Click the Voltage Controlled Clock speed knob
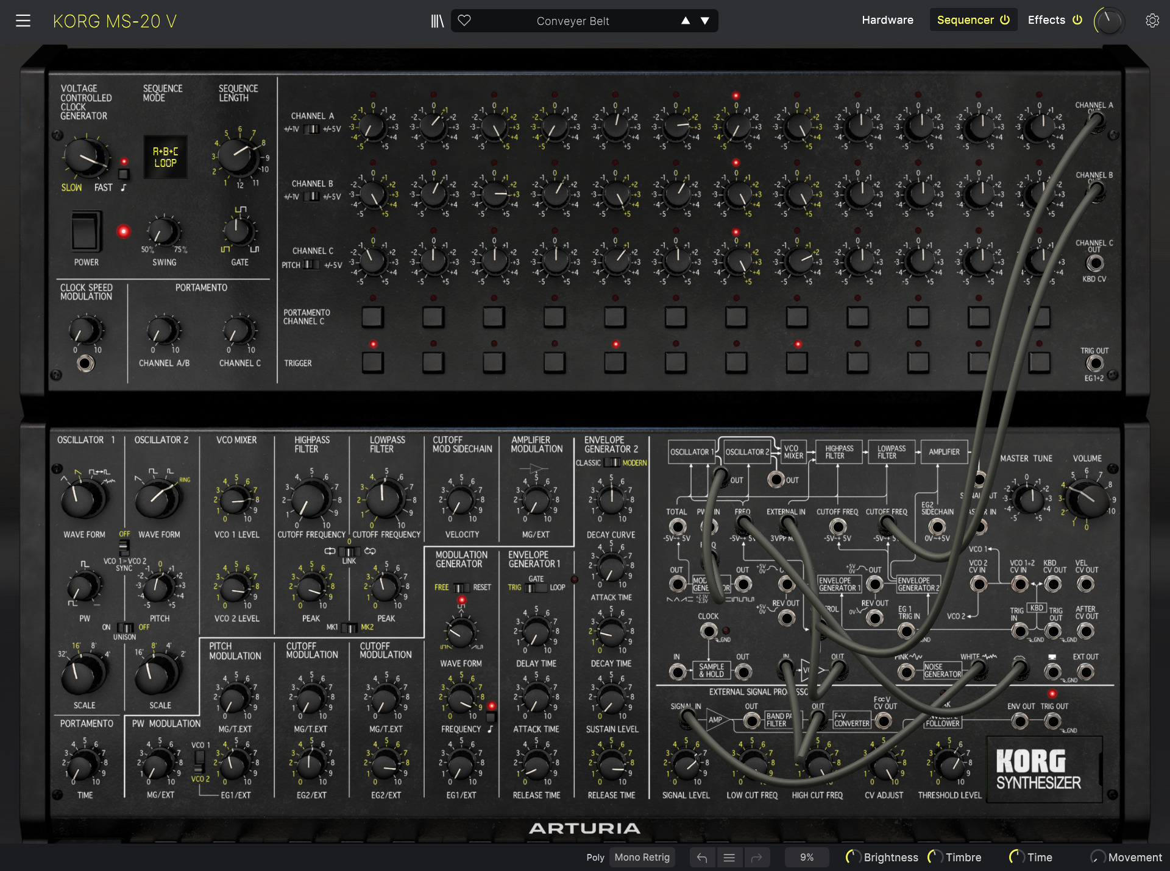 (x=86, y=157)
